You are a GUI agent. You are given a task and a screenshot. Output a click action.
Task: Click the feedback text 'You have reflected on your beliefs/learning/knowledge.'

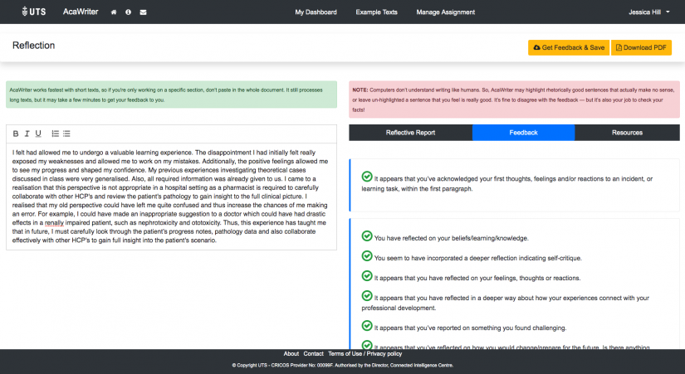point(452,238)
